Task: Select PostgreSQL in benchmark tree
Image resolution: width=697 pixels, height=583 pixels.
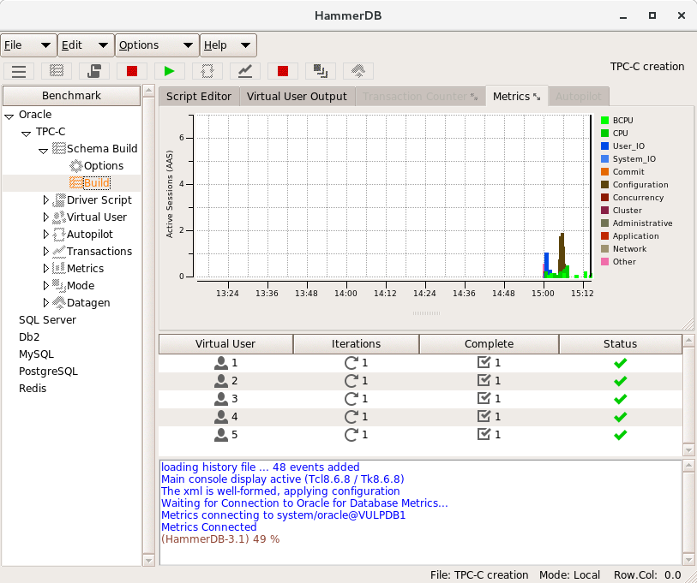Action: (48, 372)
